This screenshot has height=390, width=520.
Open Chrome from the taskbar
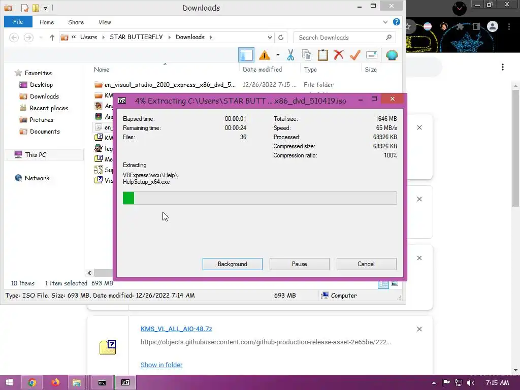tap(32, 382)
